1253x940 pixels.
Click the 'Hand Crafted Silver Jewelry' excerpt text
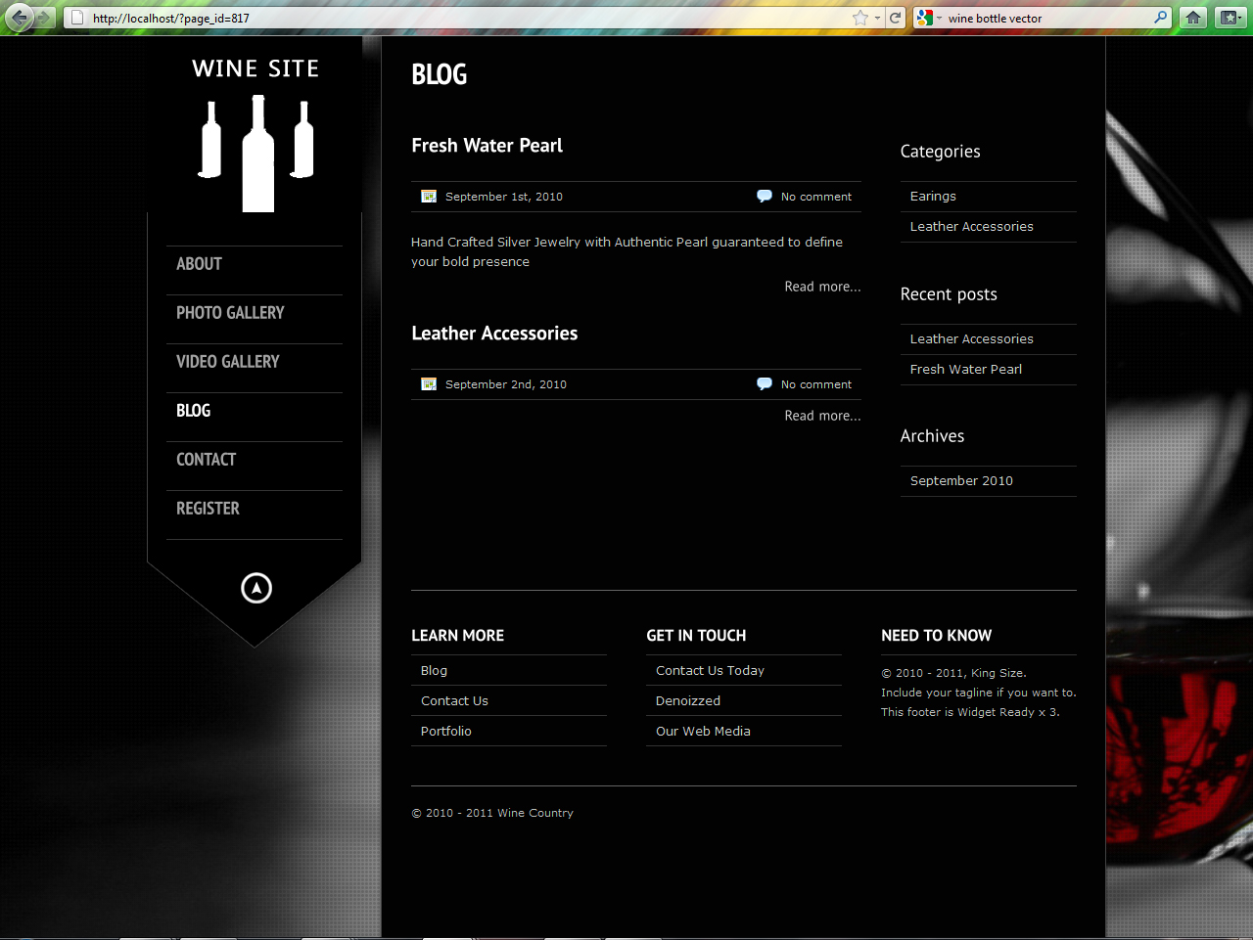pos(626,251)
